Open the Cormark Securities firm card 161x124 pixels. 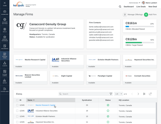click(x=140, y=77)
